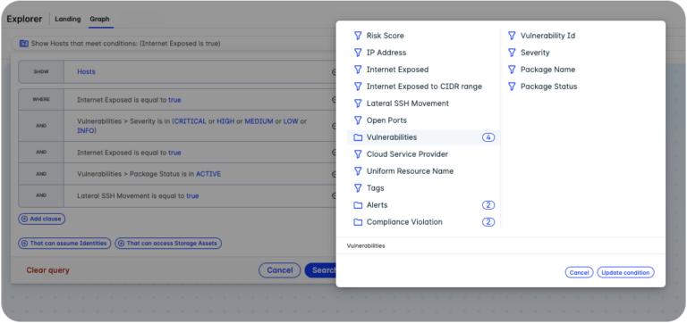Viewport: 687px width, 323px height.
Task: Click the INFO severity value
Action: pos(86,130)
